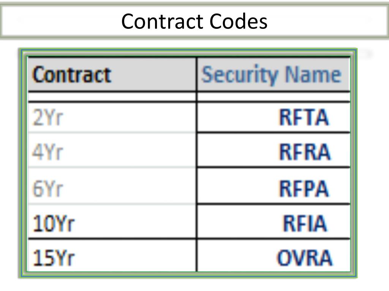
Task: Click the 10Yr contract cell
Action: (x=112, y=222)
